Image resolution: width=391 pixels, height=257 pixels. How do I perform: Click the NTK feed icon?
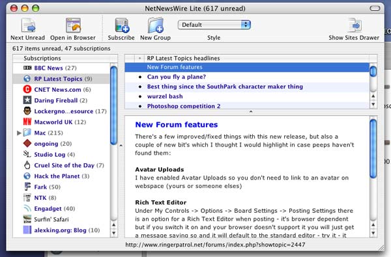[27, 198]
